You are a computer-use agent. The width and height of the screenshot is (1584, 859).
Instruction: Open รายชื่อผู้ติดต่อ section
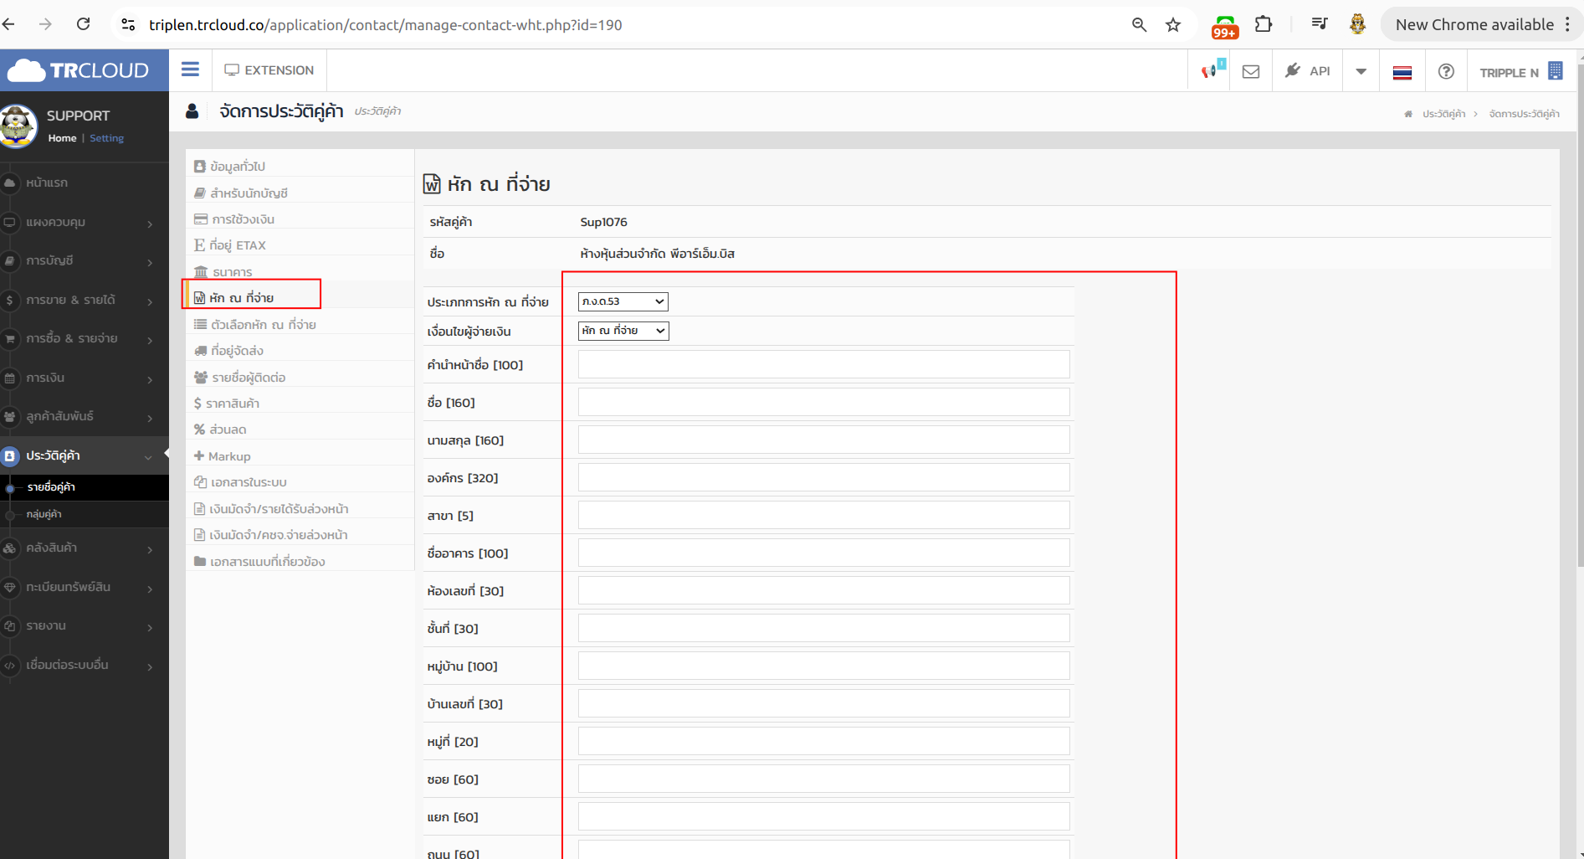300,377
